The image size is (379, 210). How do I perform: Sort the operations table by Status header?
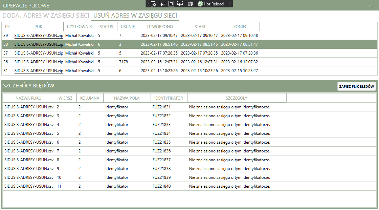click(x=106, y=26)
